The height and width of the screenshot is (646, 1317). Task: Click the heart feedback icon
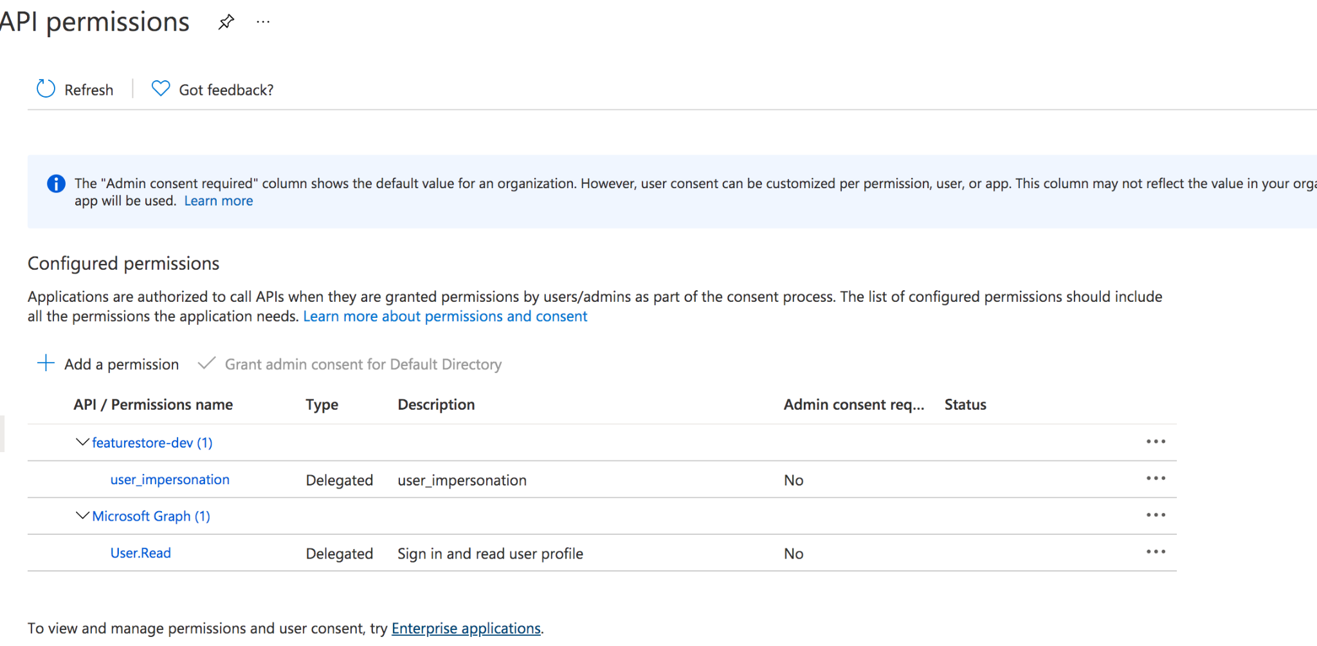160,89
